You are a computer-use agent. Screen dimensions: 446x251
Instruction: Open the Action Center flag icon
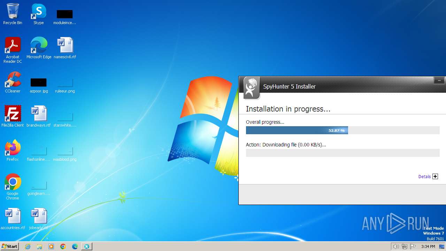coord(413,246)
